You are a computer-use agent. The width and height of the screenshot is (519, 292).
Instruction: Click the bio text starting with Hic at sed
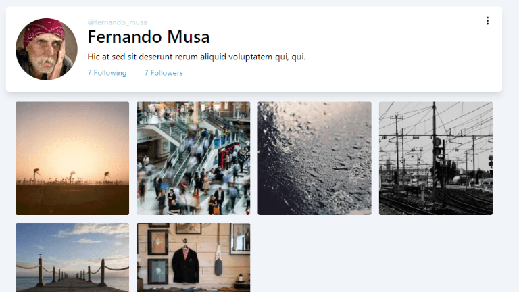click(x=196, y=57)
